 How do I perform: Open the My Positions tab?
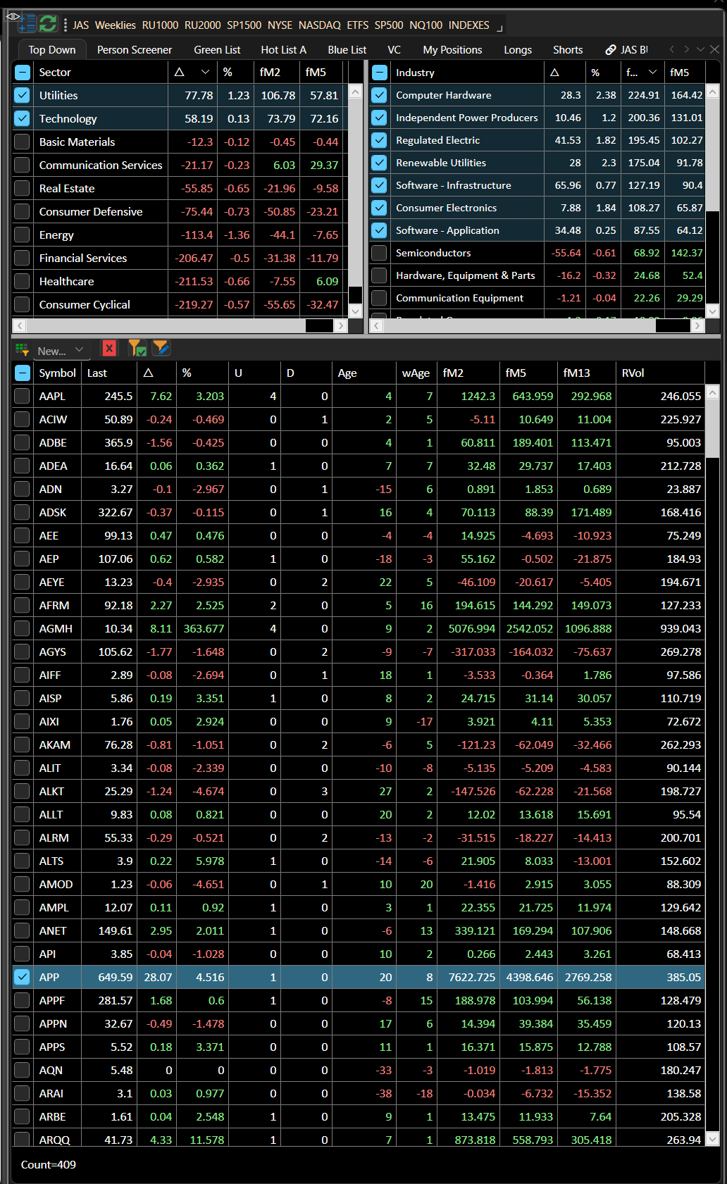452,50
